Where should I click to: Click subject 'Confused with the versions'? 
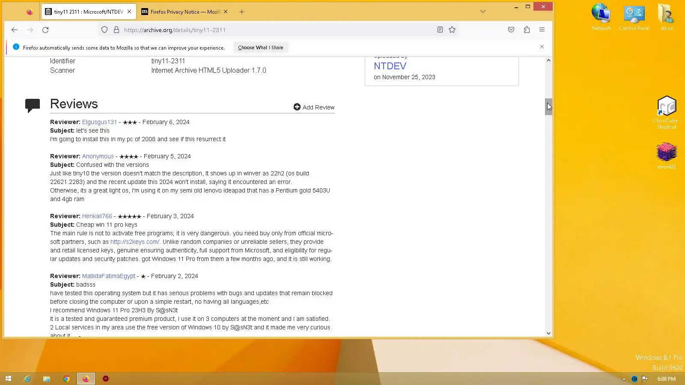click(113, 165)
